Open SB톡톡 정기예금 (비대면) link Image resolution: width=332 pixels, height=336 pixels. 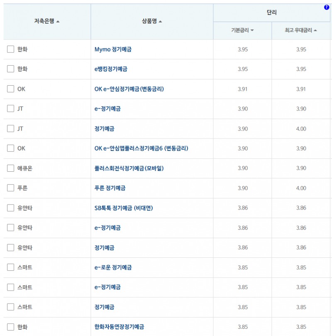(124, 208)
